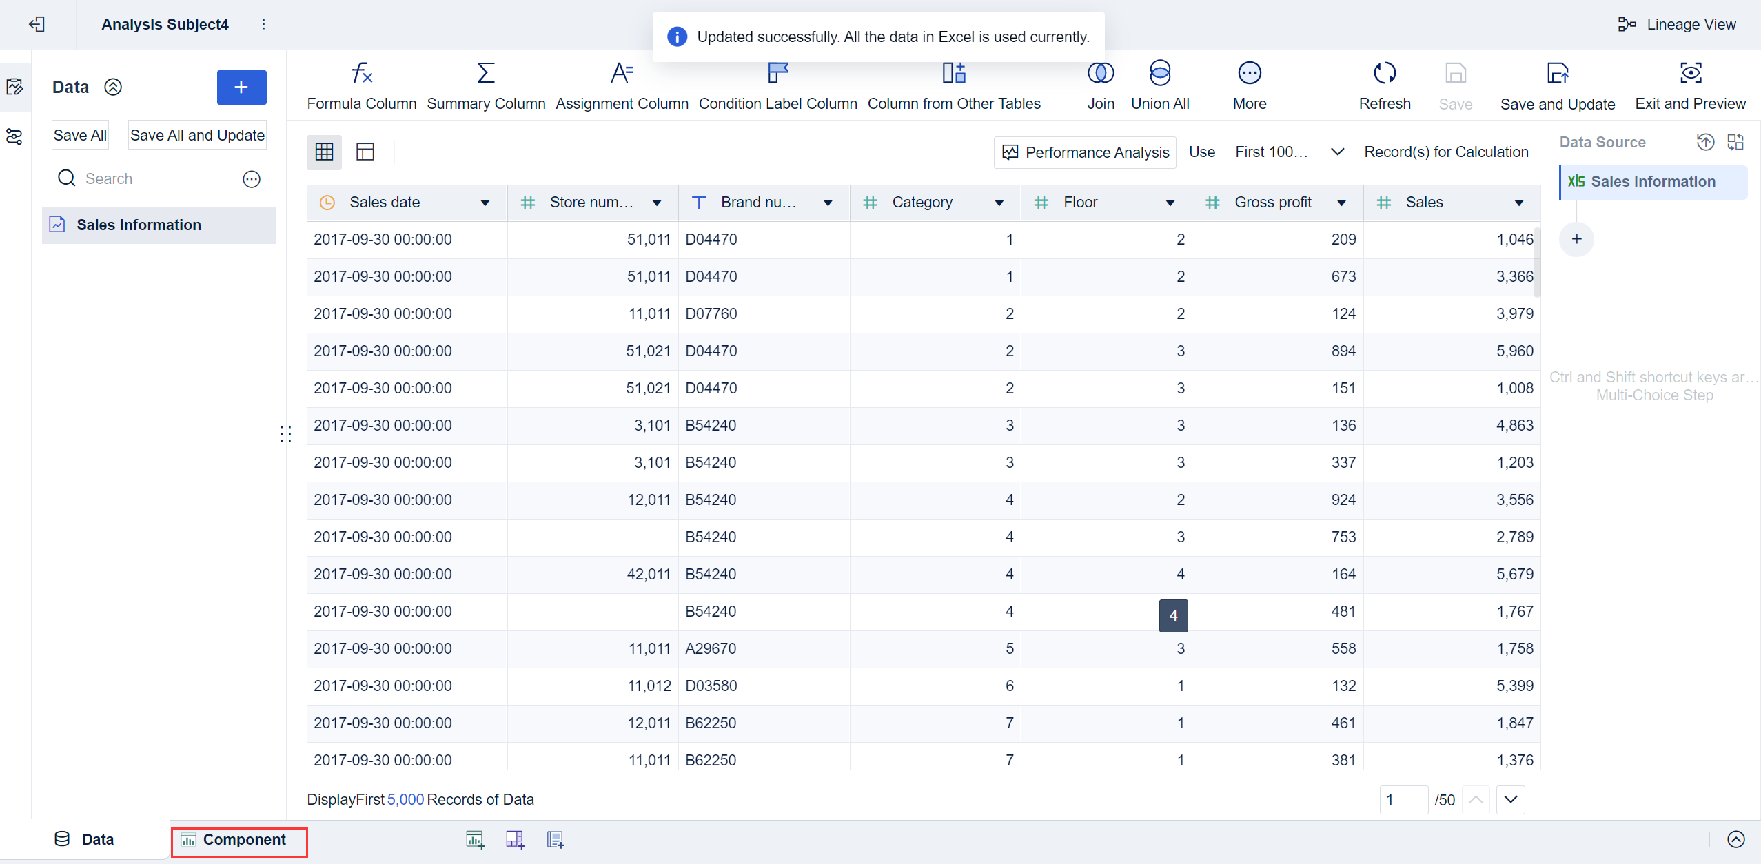Open the Summary Column tool
The height and width of the screenshot is (864, 1761).
click(485, 84)
